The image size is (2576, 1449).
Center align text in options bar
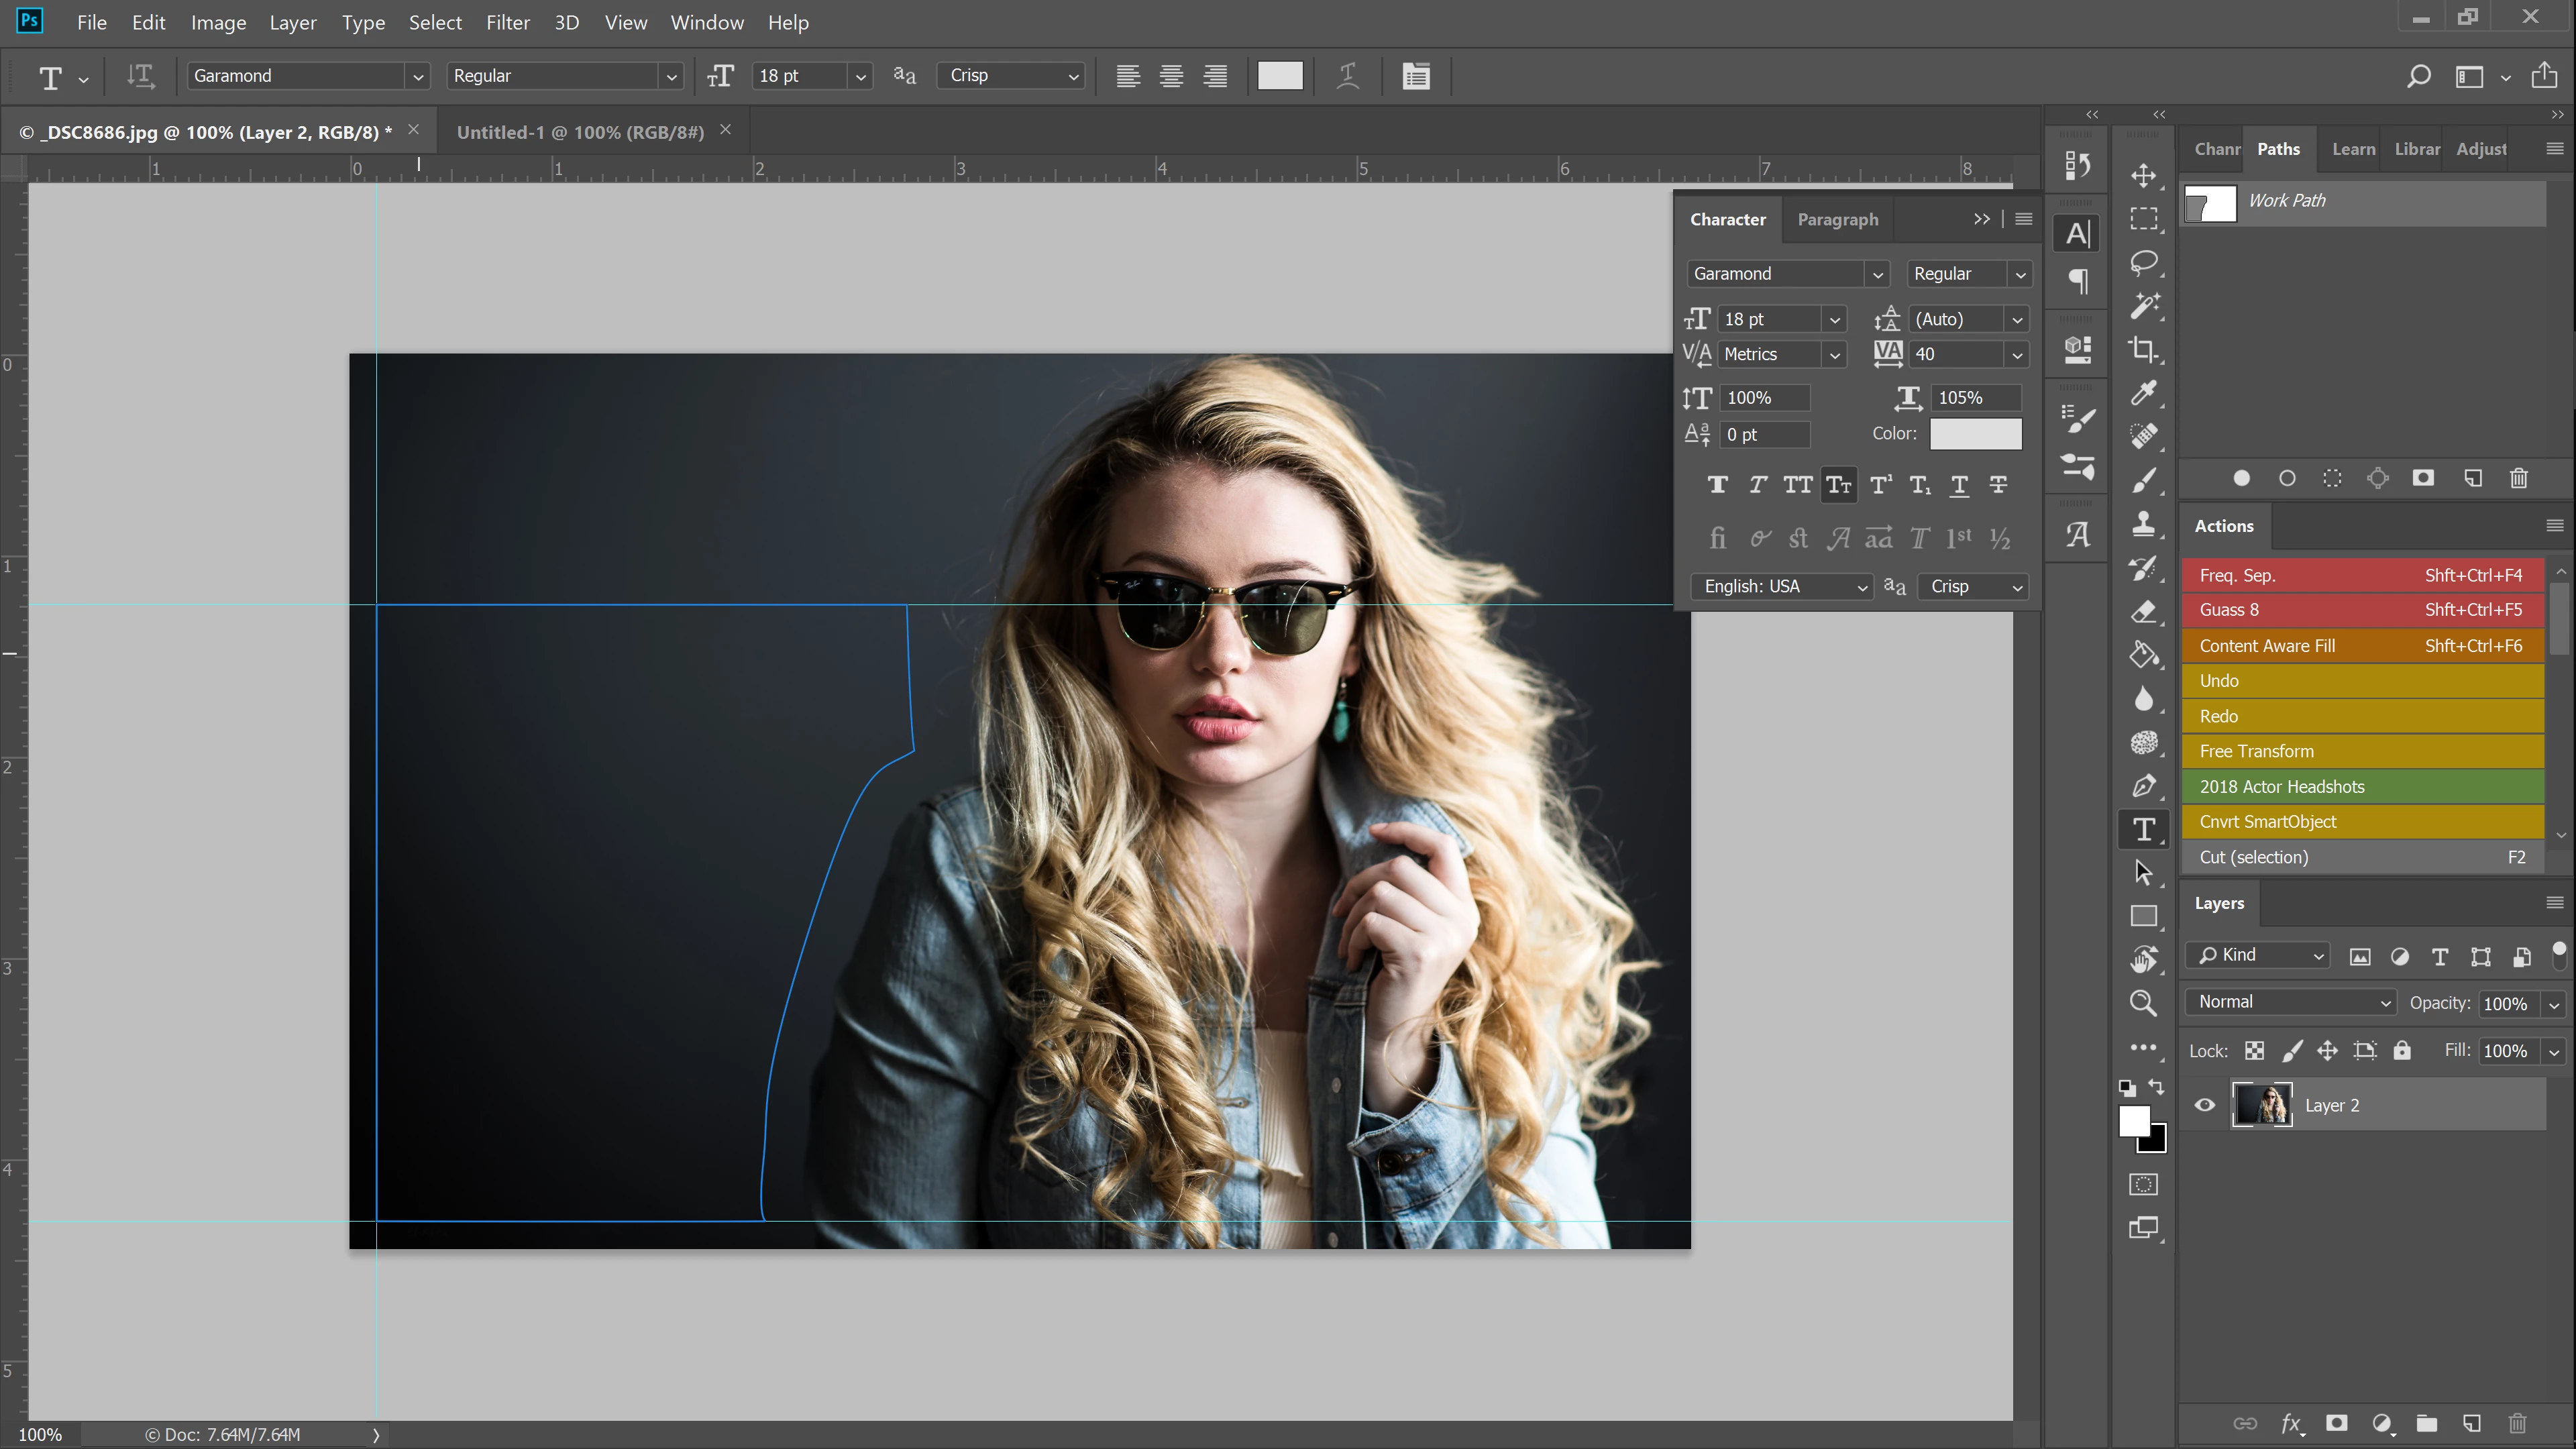(x=1171, y=76)
